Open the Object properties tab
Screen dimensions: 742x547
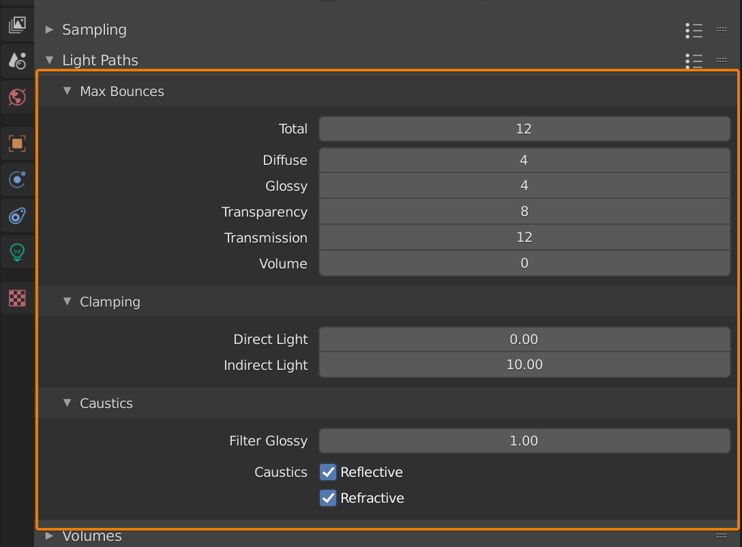pyautogui.click(x=17, y=144)
